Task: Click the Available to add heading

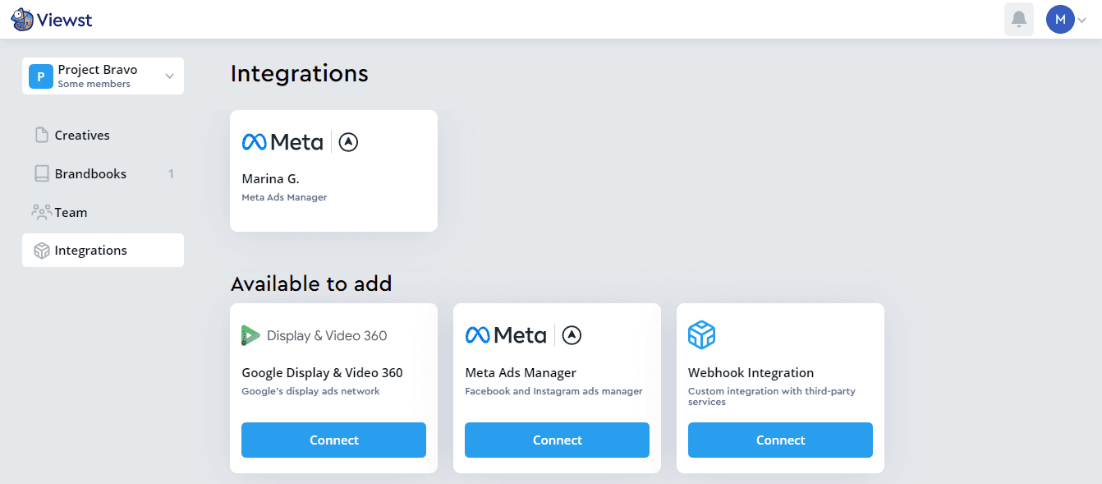Action: pos(311,283)
